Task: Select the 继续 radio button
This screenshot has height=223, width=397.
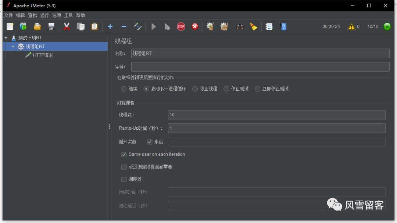Action: tap(124, 89)
